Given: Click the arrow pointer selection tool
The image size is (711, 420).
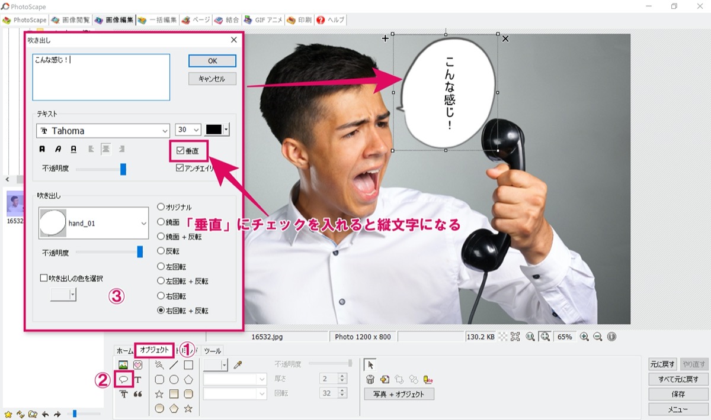Looking at the screenshot, I should pyautogui.click(x=370, y=365).
